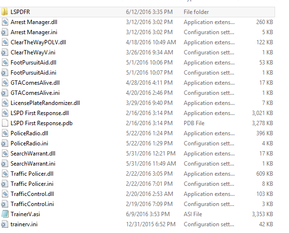Click the PDB File type cell
Viewport: 289px width, 233px height.
click(194, 123)
